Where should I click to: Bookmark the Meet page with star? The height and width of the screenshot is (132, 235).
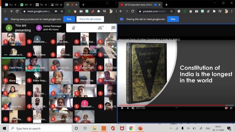coord(62,11)
